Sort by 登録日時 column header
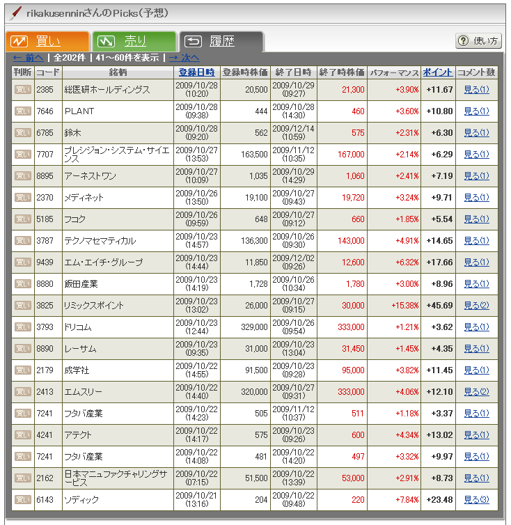This screenshot has width=511, height=525. (x=196, y=72)
